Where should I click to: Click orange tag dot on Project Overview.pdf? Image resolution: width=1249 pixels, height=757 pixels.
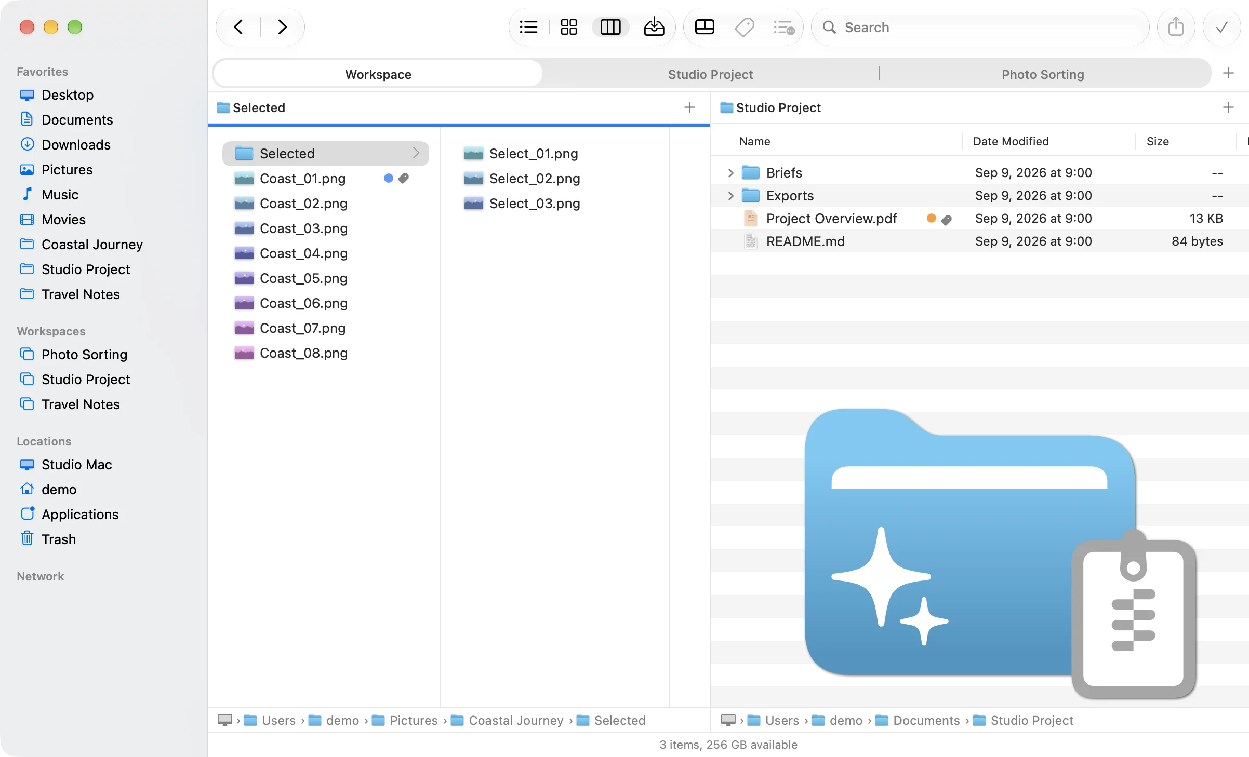tap(932, 219)
